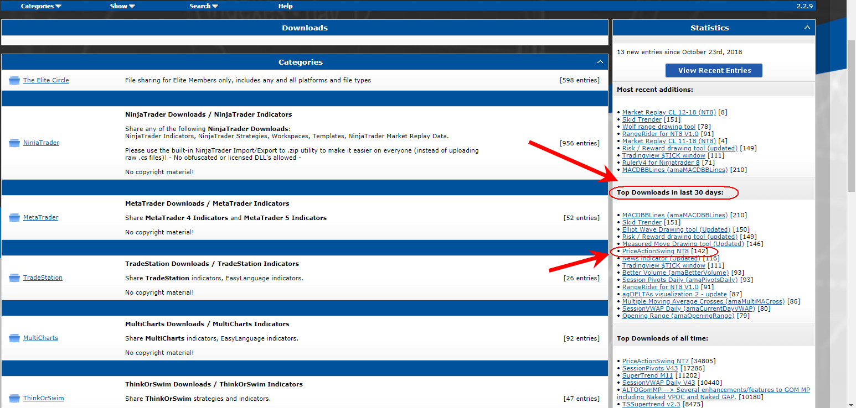Open Session Pivots Daily (amaPivotsDaily) link
Image resolution: width=856 pixels, height=408 pixels.
679,280
